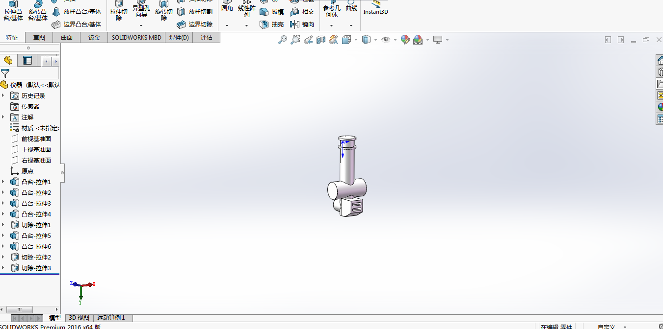Open the View Orientation cube icon
Viewport: 663px width, 329px height.
point(346,40)
